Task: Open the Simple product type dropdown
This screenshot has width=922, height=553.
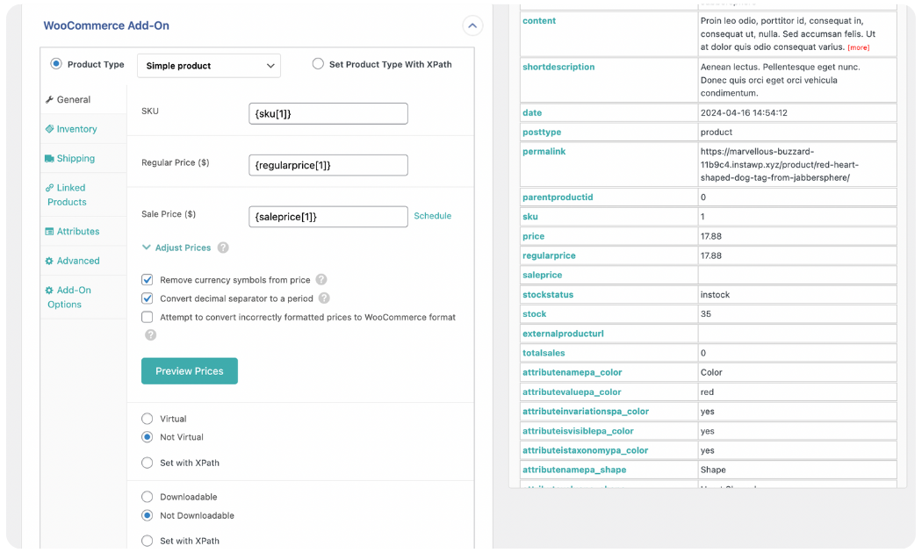Action: coord(208,66)
